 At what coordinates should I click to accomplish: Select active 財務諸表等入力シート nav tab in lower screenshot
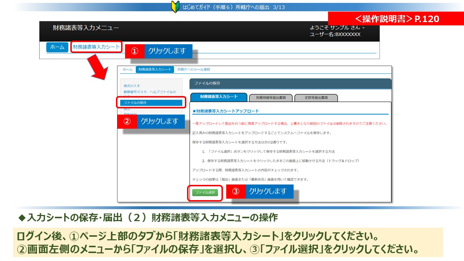155,70
